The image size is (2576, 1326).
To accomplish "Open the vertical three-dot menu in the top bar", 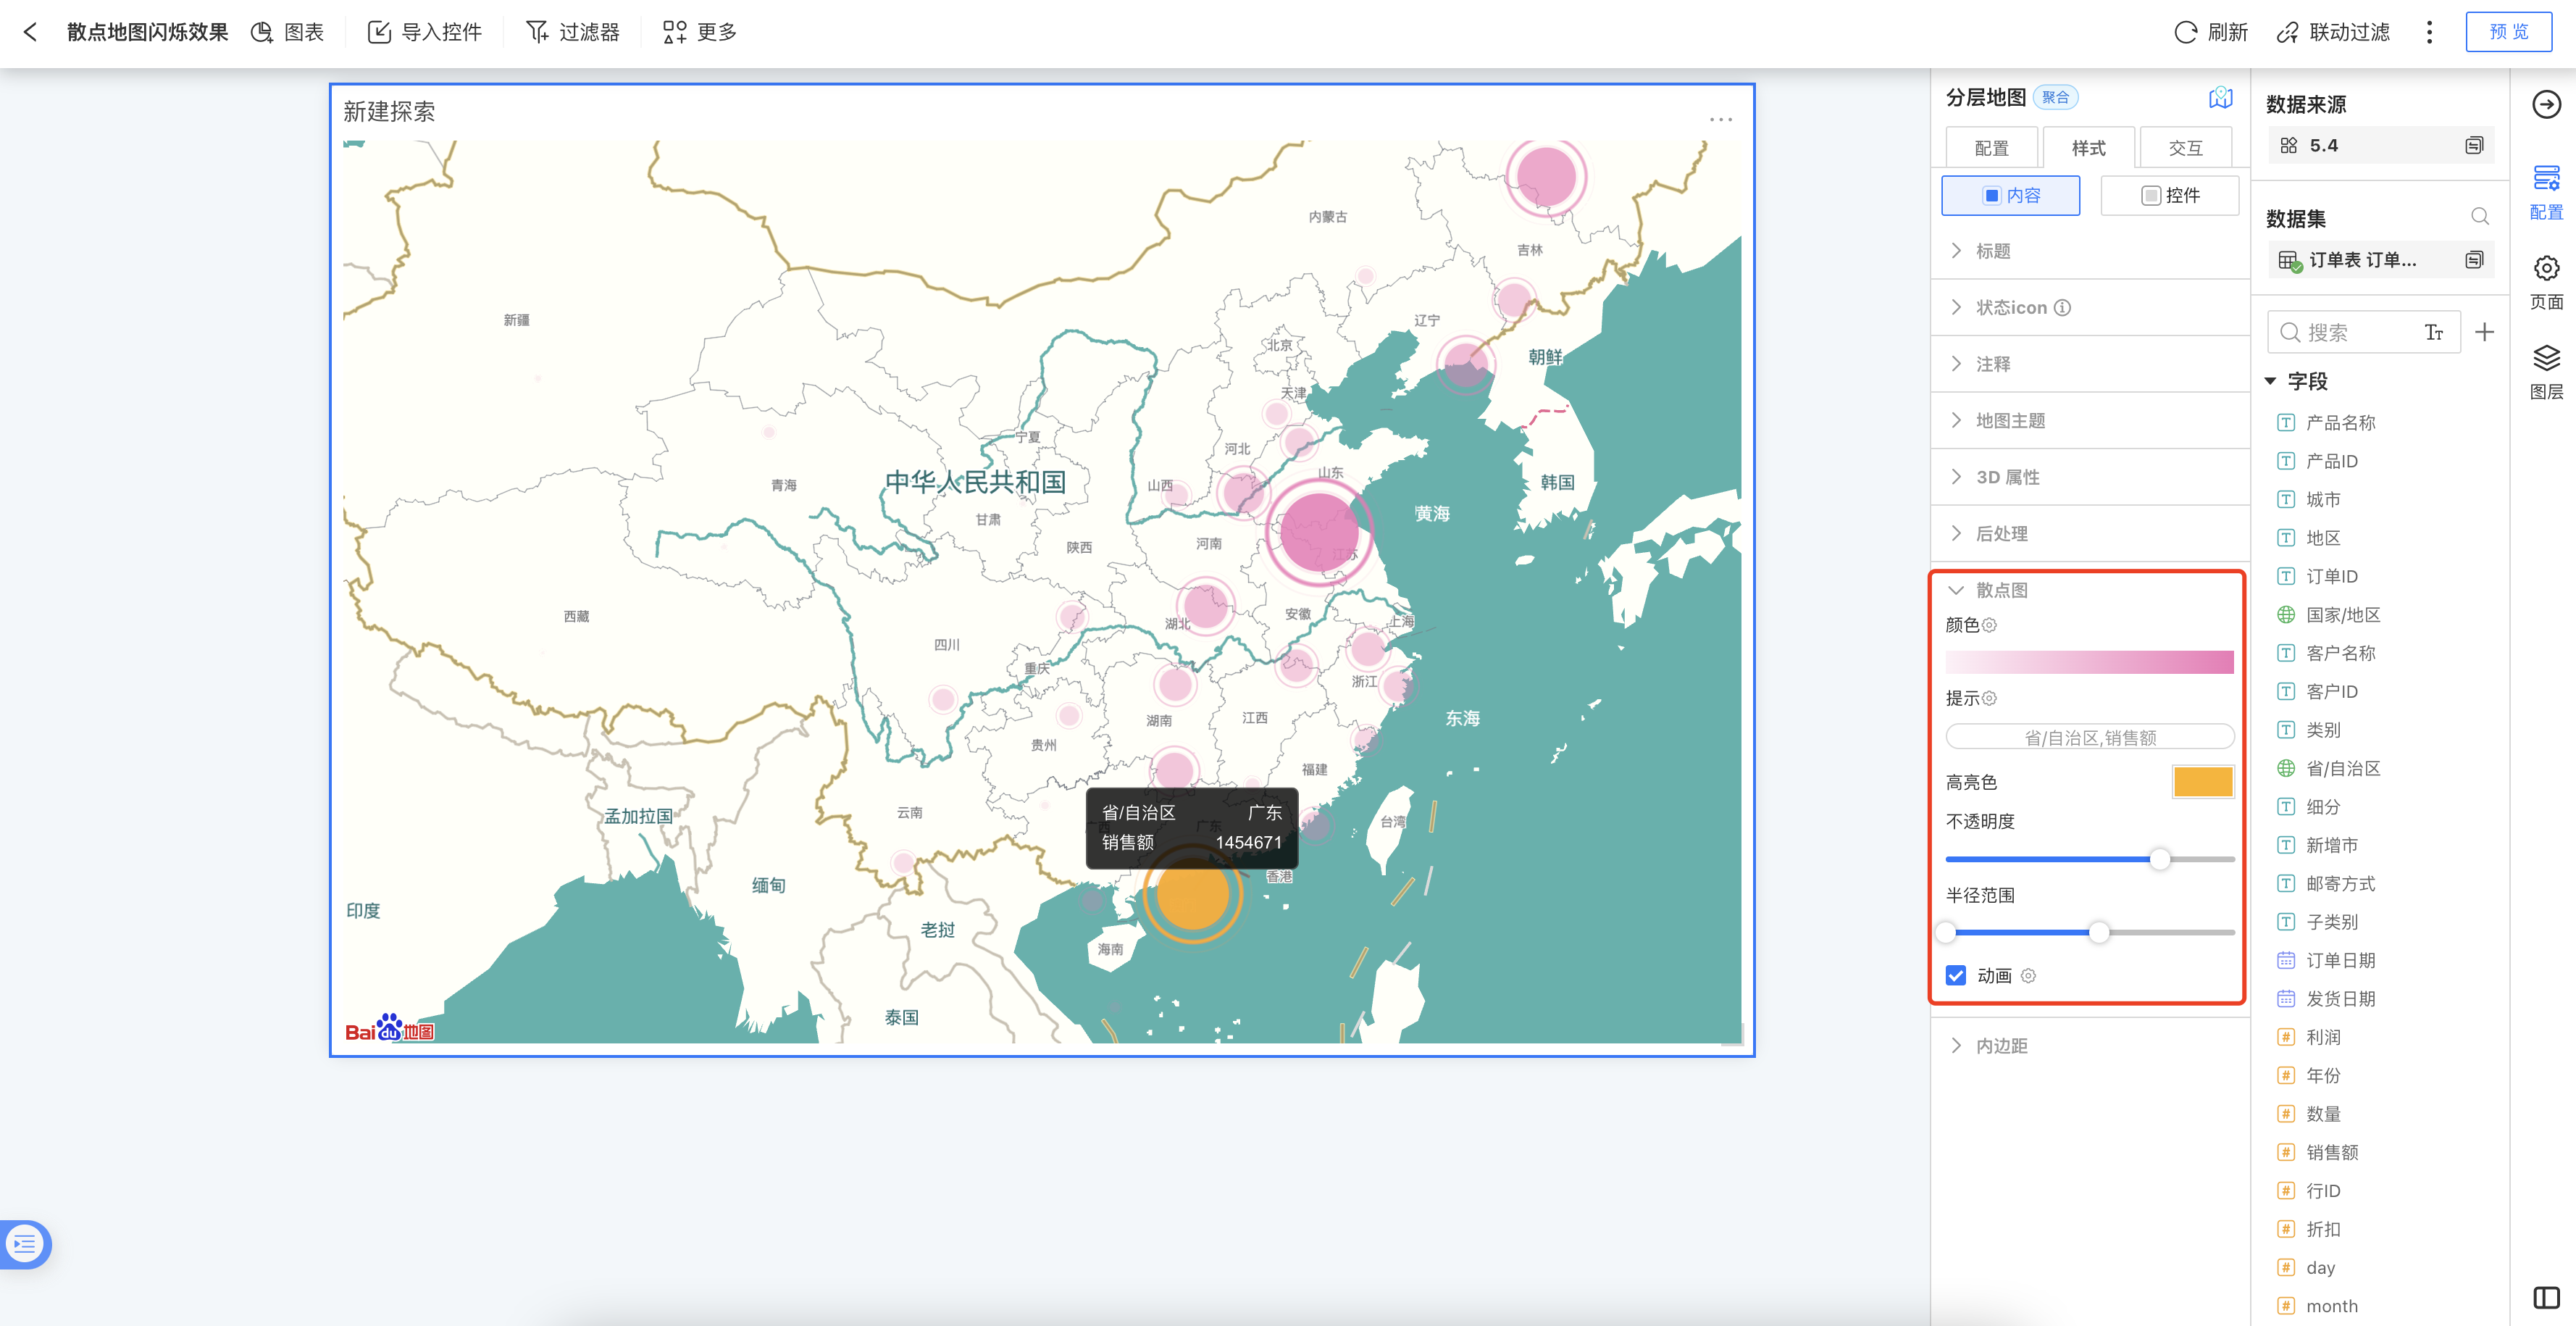I will pyautogui.click(x=2429, y=32).
